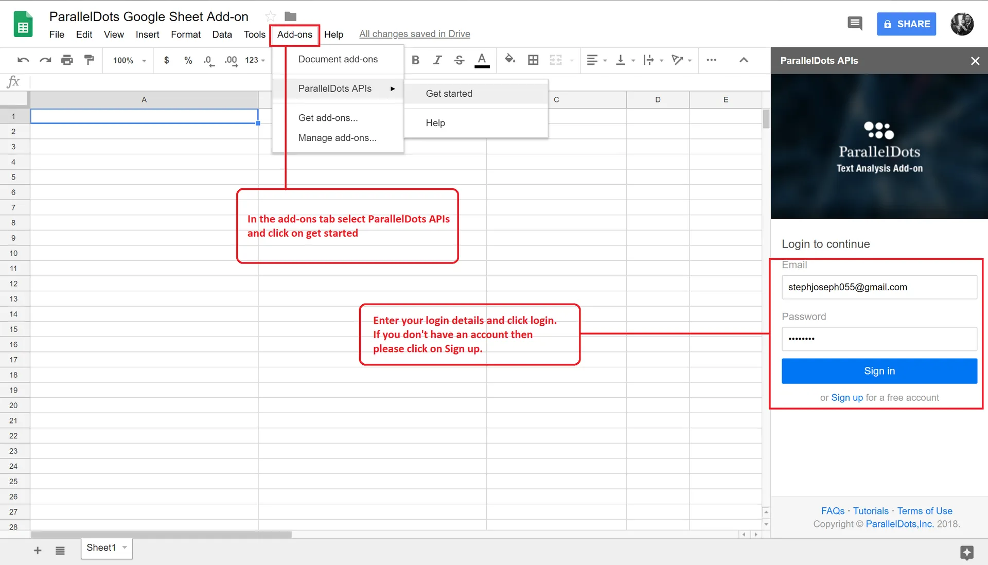The height and width of the screenshot is (565, 988).
Task: Open the Edit menu
Action: [x=84, y=34]
